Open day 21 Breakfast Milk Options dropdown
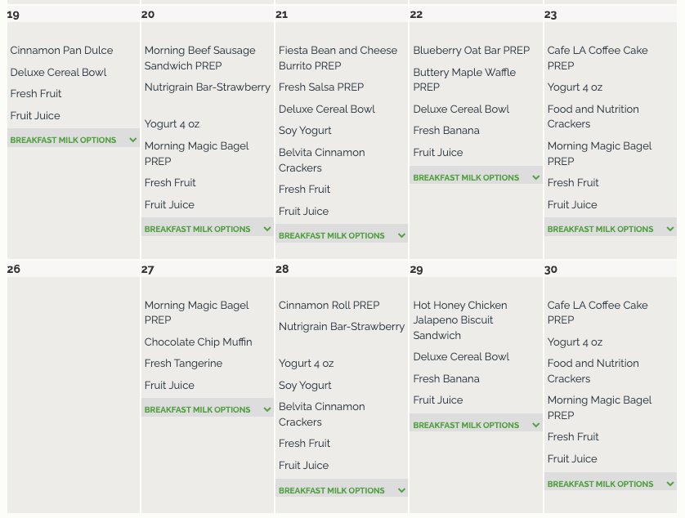This screenshot has width=685, height=518. [342, 235]
